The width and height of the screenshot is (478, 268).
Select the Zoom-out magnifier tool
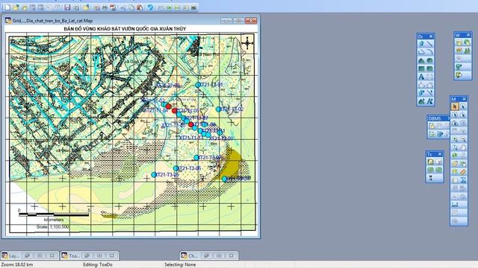[x=463, y=139]
